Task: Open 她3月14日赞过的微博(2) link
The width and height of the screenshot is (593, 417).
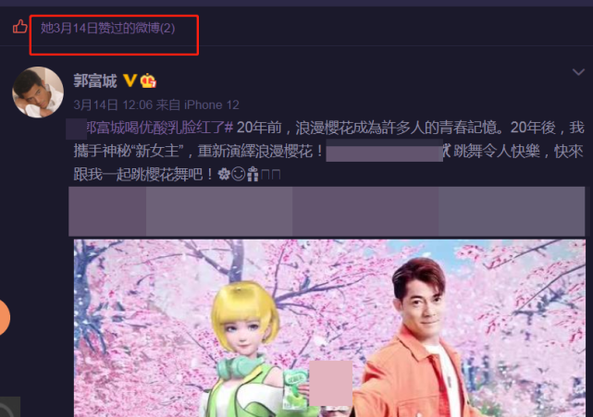Action: point(108,28)
